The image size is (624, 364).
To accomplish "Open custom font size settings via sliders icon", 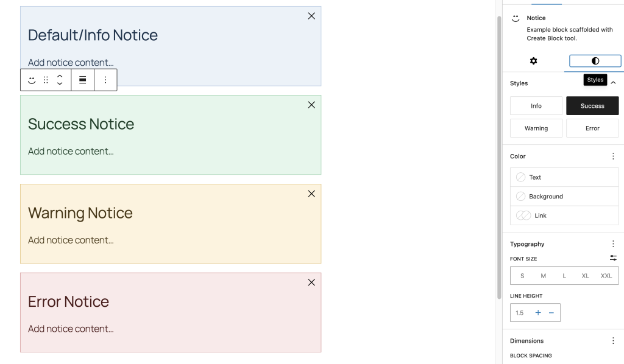I will click(x=614, y=258).
